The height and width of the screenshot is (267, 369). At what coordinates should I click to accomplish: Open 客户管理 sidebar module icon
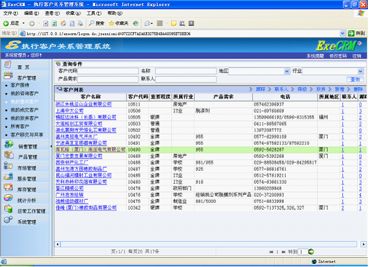(8, 75)
